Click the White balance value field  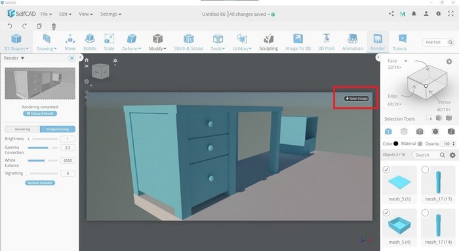coord(68,161)
